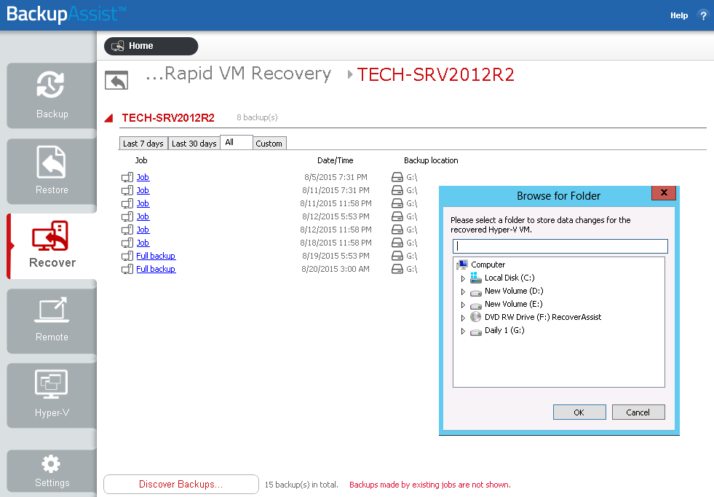Click the DVD RW Drive (F:) disc icon
This screenshot has width=714, height=497.
pyautogui.click(x=476, y=317)
